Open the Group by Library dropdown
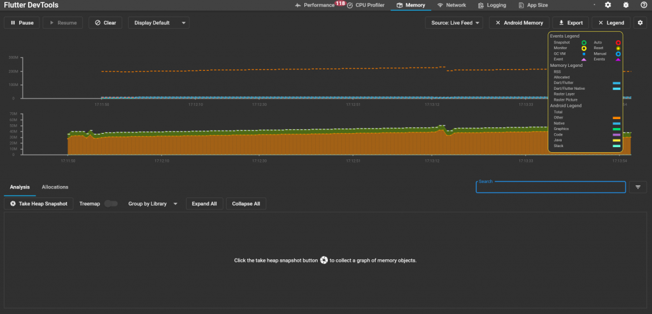 point(153,204)
